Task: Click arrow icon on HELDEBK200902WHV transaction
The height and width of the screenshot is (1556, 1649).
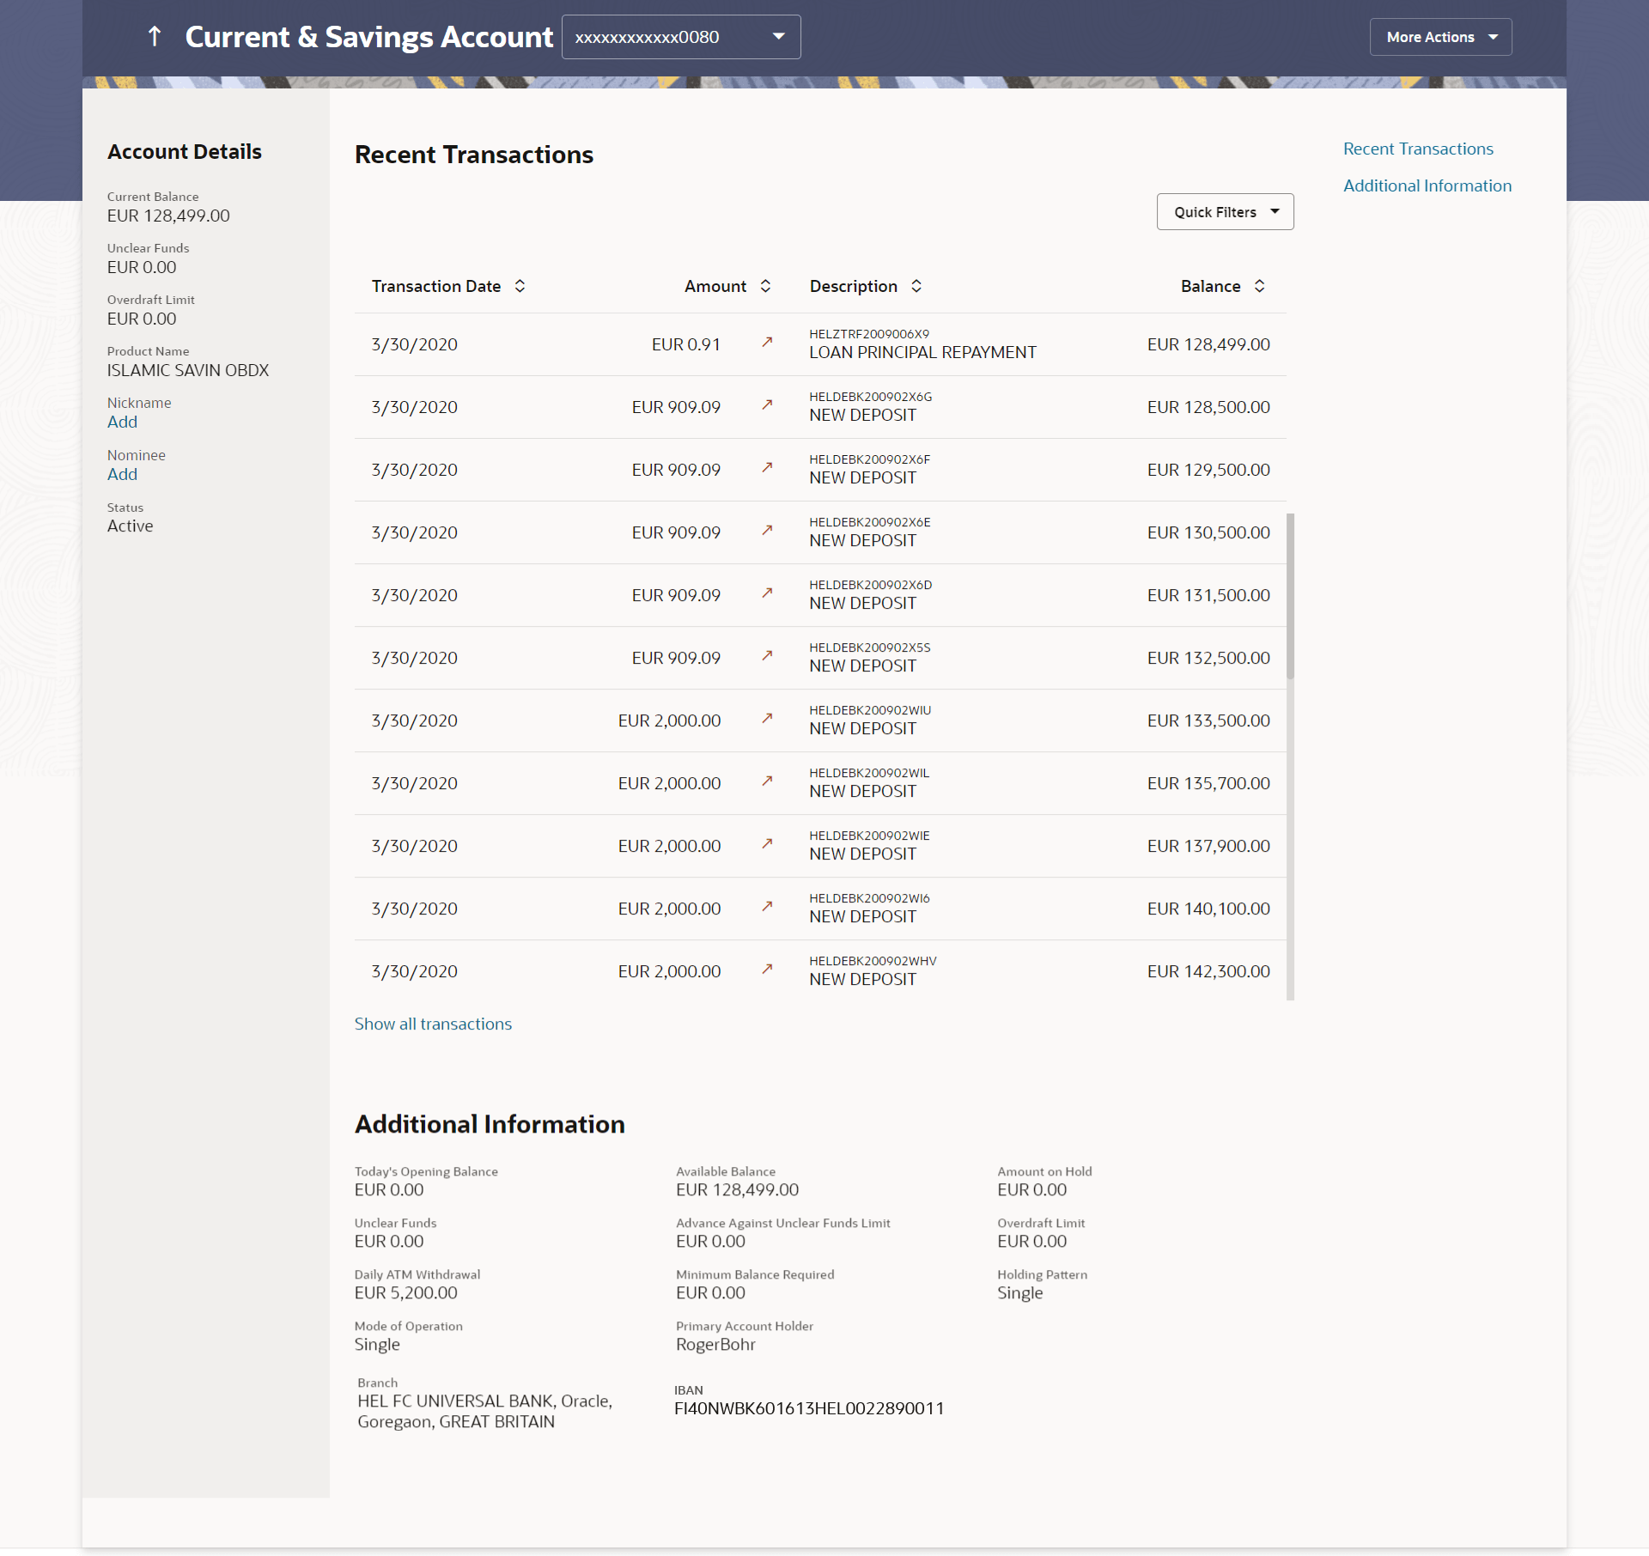Action: (767, 969)
